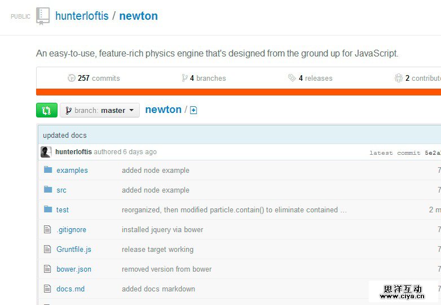Click the 'authored 6 days ago' timestamp

(125, 152)
